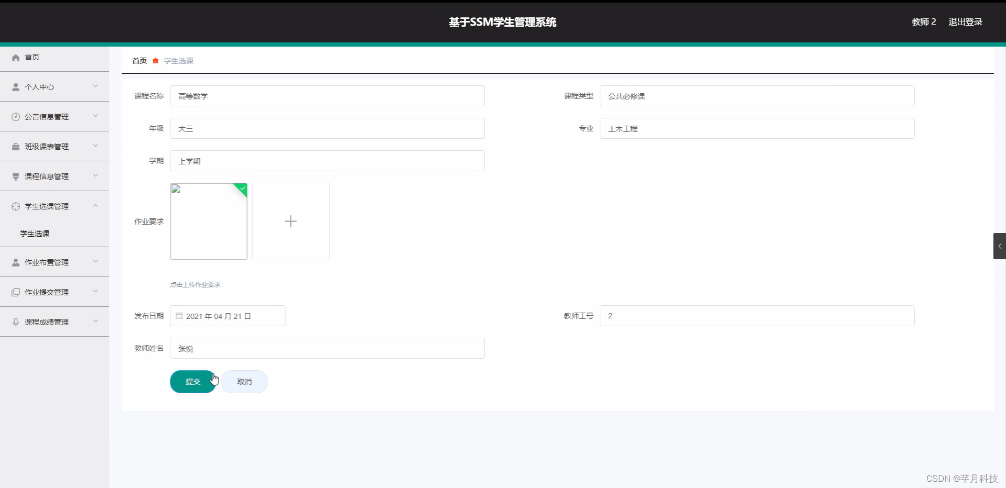Open the 学生选课 submenu item

pos(34,234)
